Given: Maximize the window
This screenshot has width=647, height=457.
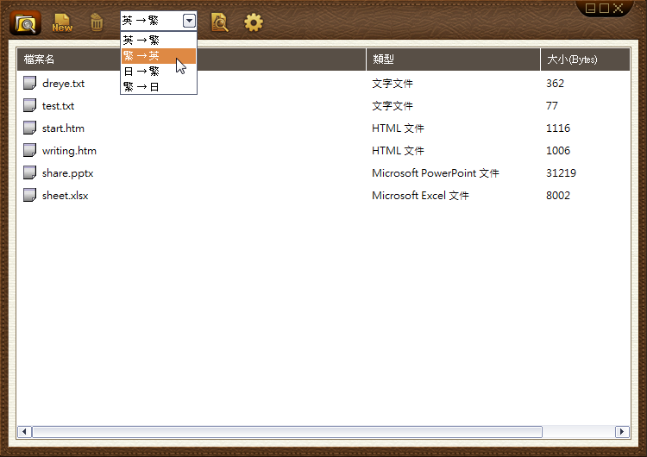Looking at the screenshot, I should point(604,9).
